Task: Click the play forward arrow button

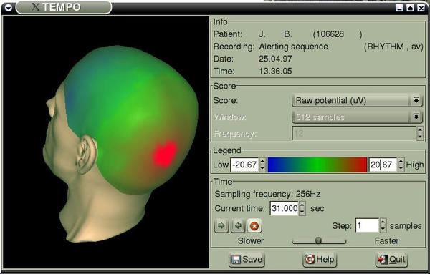Action: (221, 226)
